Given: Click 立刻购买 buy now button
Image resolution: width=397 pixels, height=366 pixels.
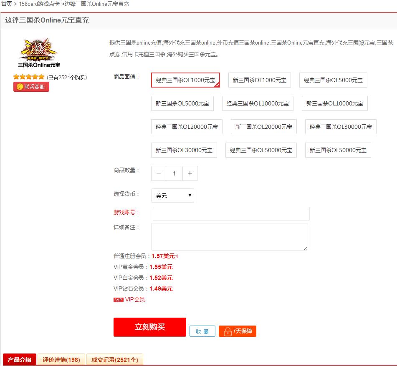Looking at the screenshot, I should pos(149,327).
